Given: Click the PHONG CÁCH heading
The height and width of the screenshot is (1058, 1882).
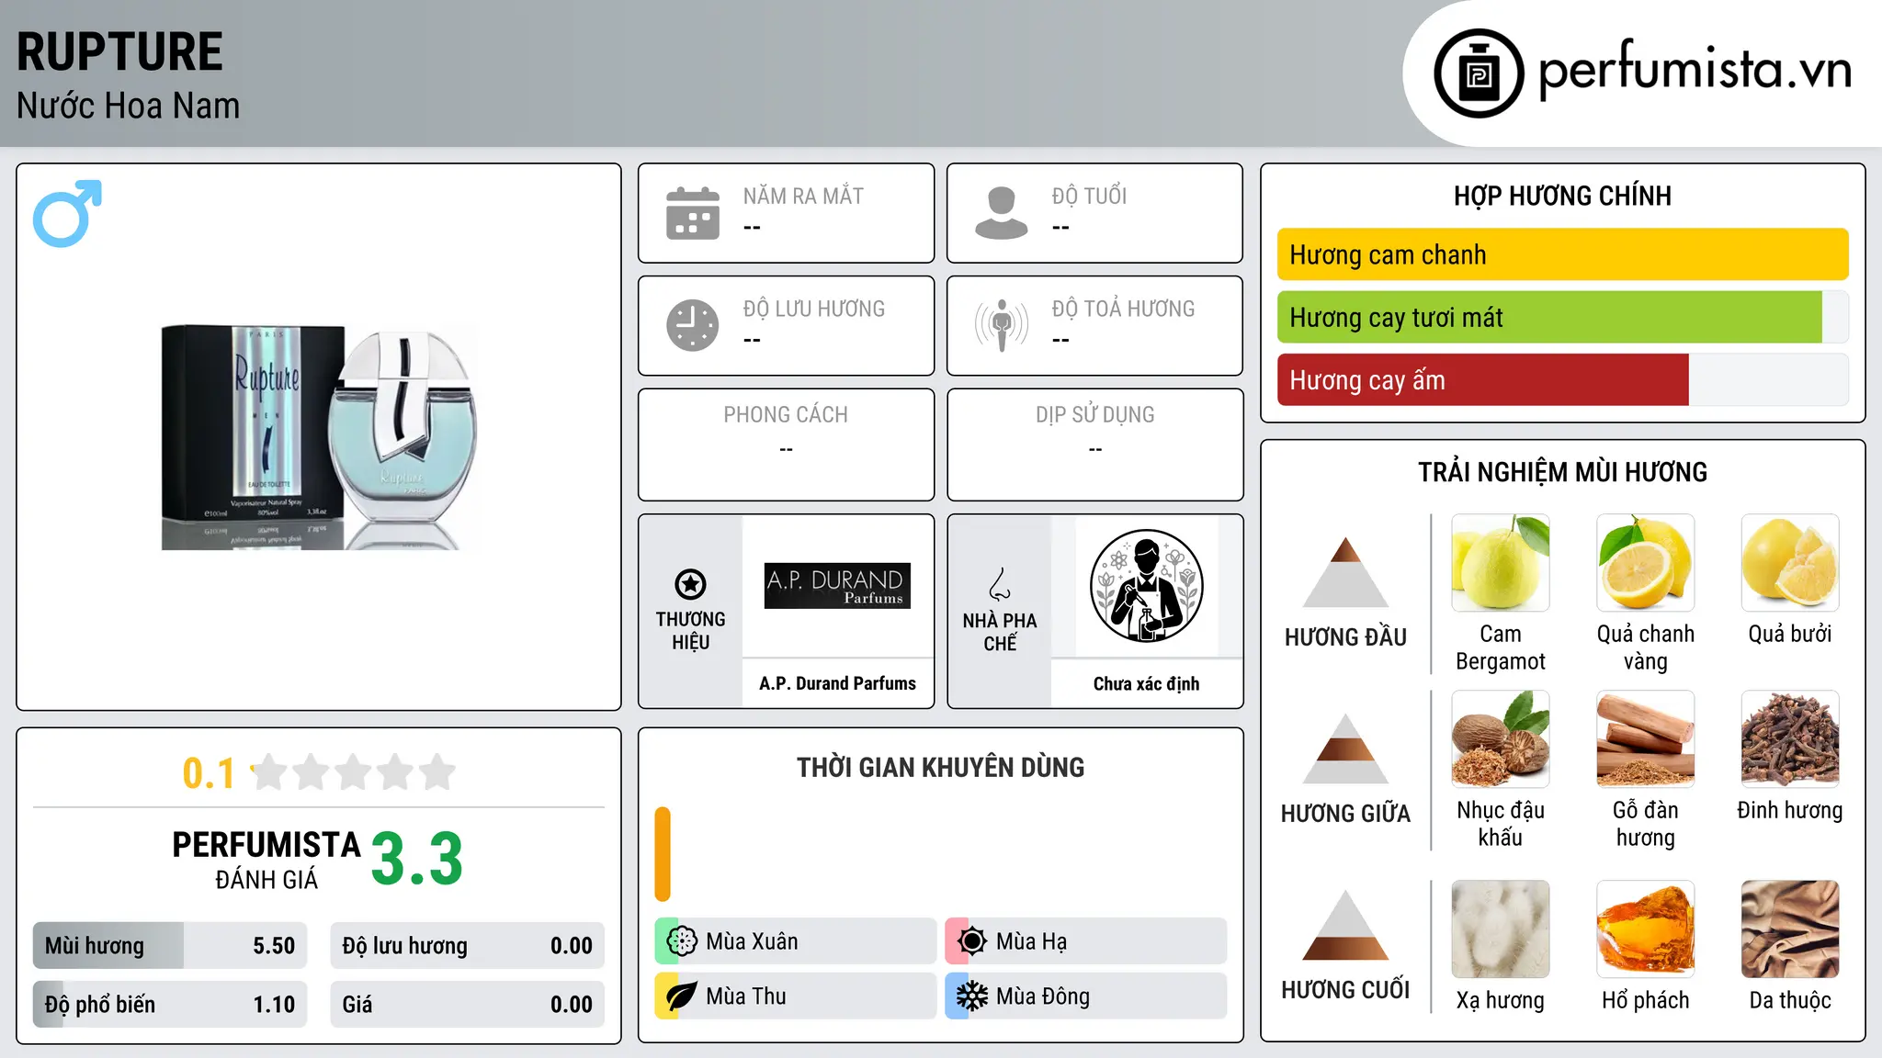Looking at the screenshot, I should 786,414.
